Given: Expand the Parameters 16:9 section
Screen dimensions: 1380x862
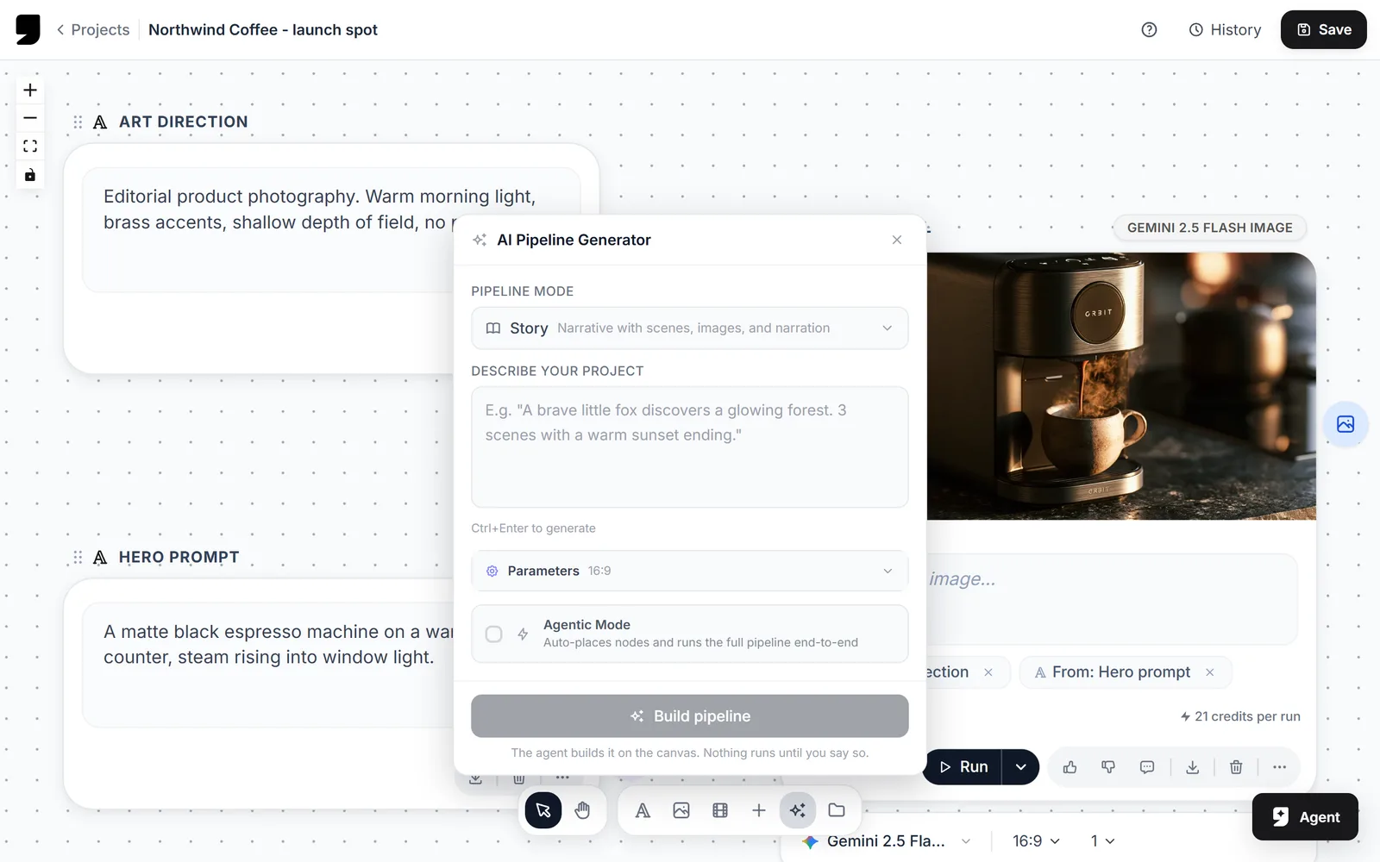Looking at the screenshot, I should (x=689, y=571).
